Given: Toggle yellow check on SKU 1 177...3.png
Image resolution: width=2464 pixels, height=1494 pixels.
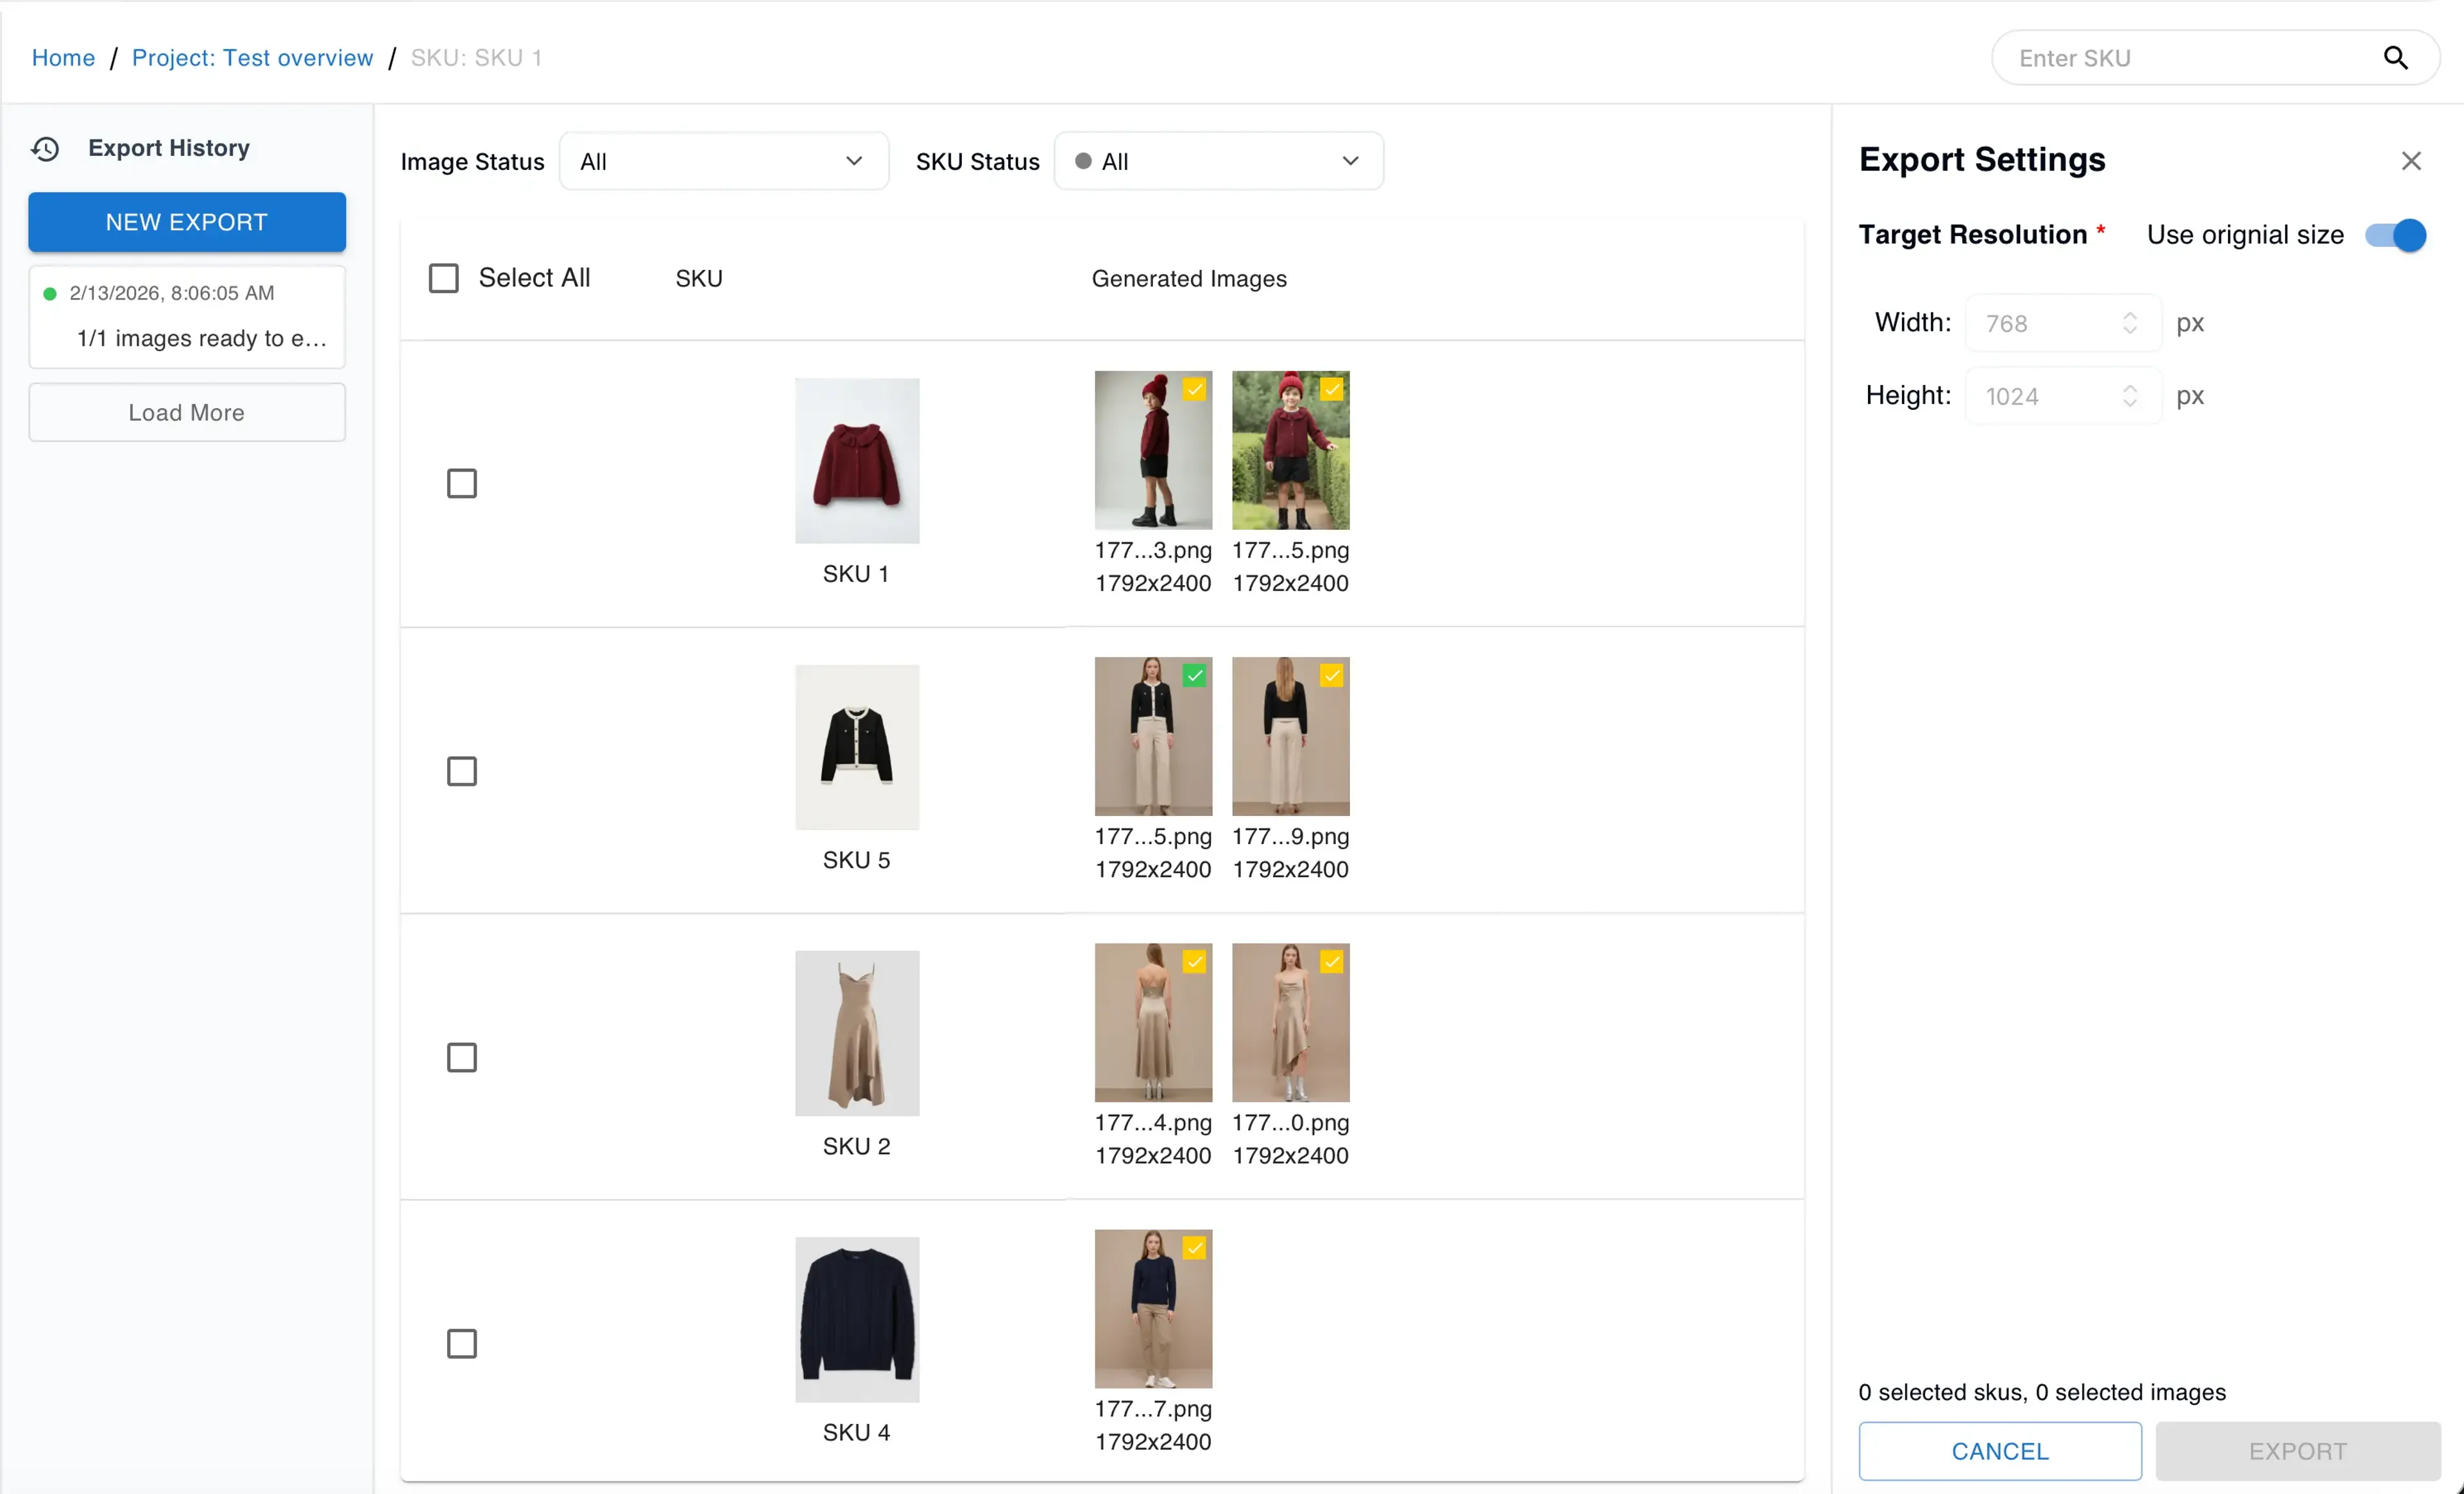Looking at the screenshot, I should point(1195,389).
